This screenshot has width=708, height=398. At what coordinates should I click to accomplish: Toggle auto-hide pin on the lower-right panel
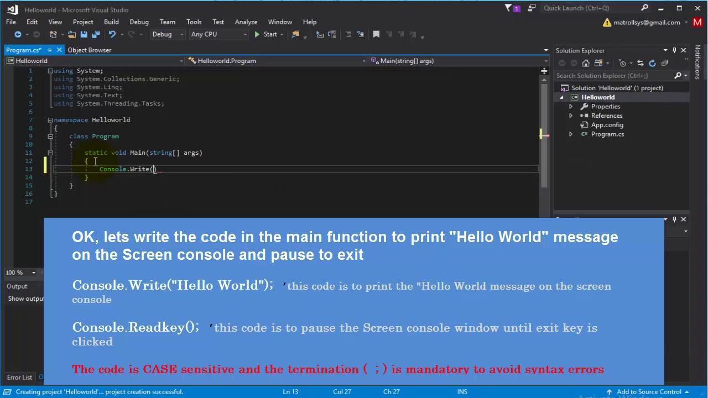674,219
